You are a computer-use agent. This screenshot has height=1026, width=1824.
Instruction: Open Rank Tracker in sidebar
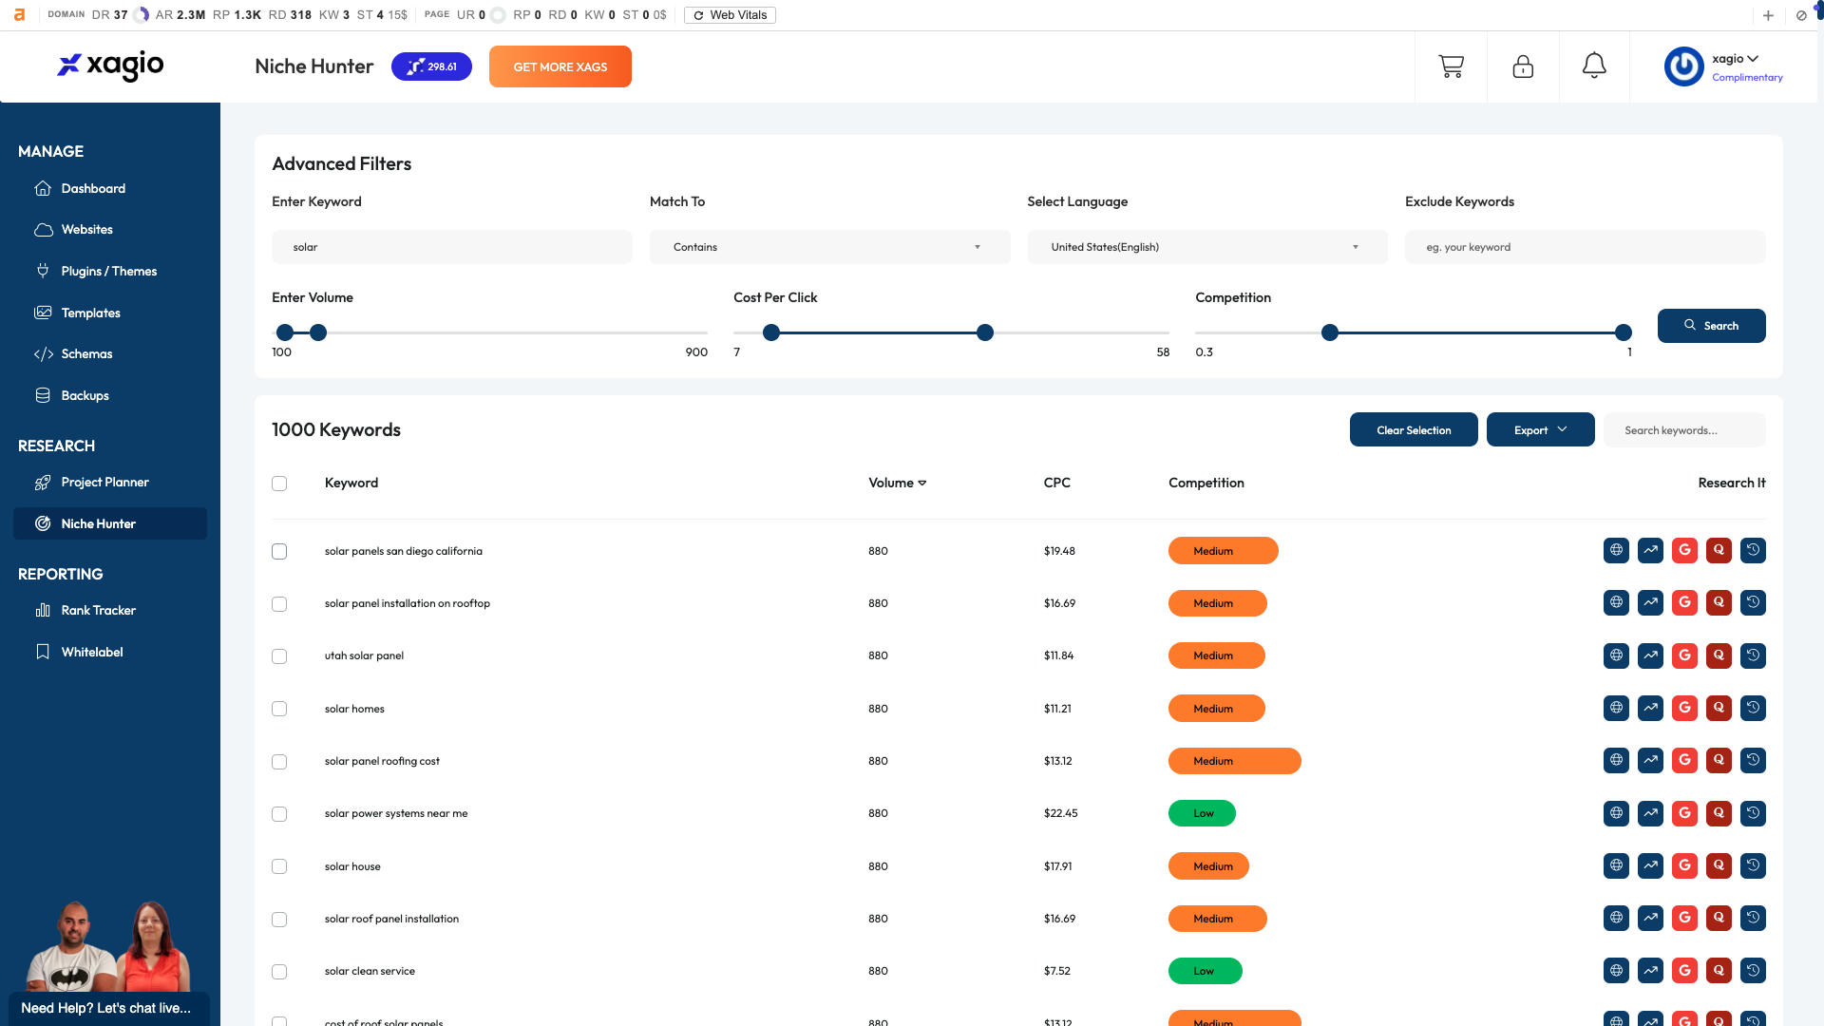[98, 610]
